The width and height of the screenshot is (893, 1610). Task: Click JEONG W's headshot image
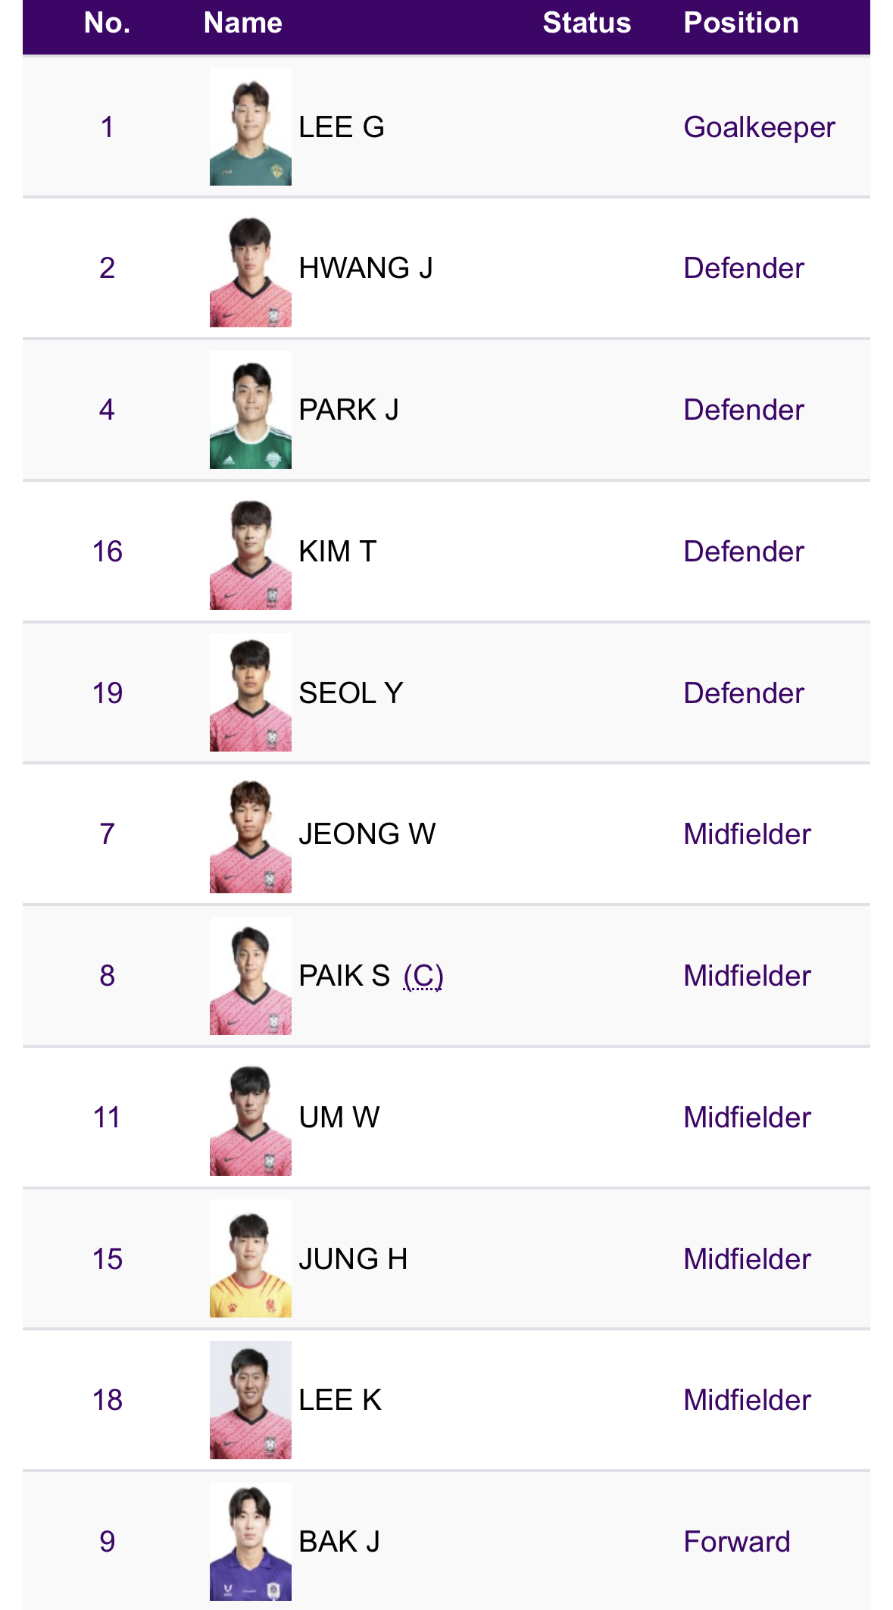pyautogui.click(x=250, y=834)
